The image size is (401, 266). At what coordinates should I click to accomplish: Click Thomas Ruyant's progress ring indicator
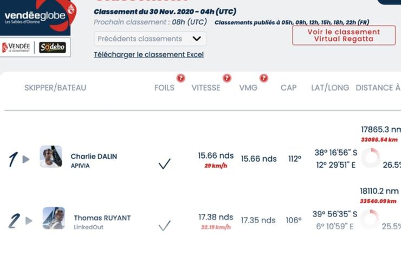370,219
